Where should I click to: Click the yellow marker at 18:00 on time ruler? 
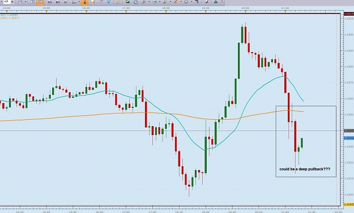coord(166,11)
